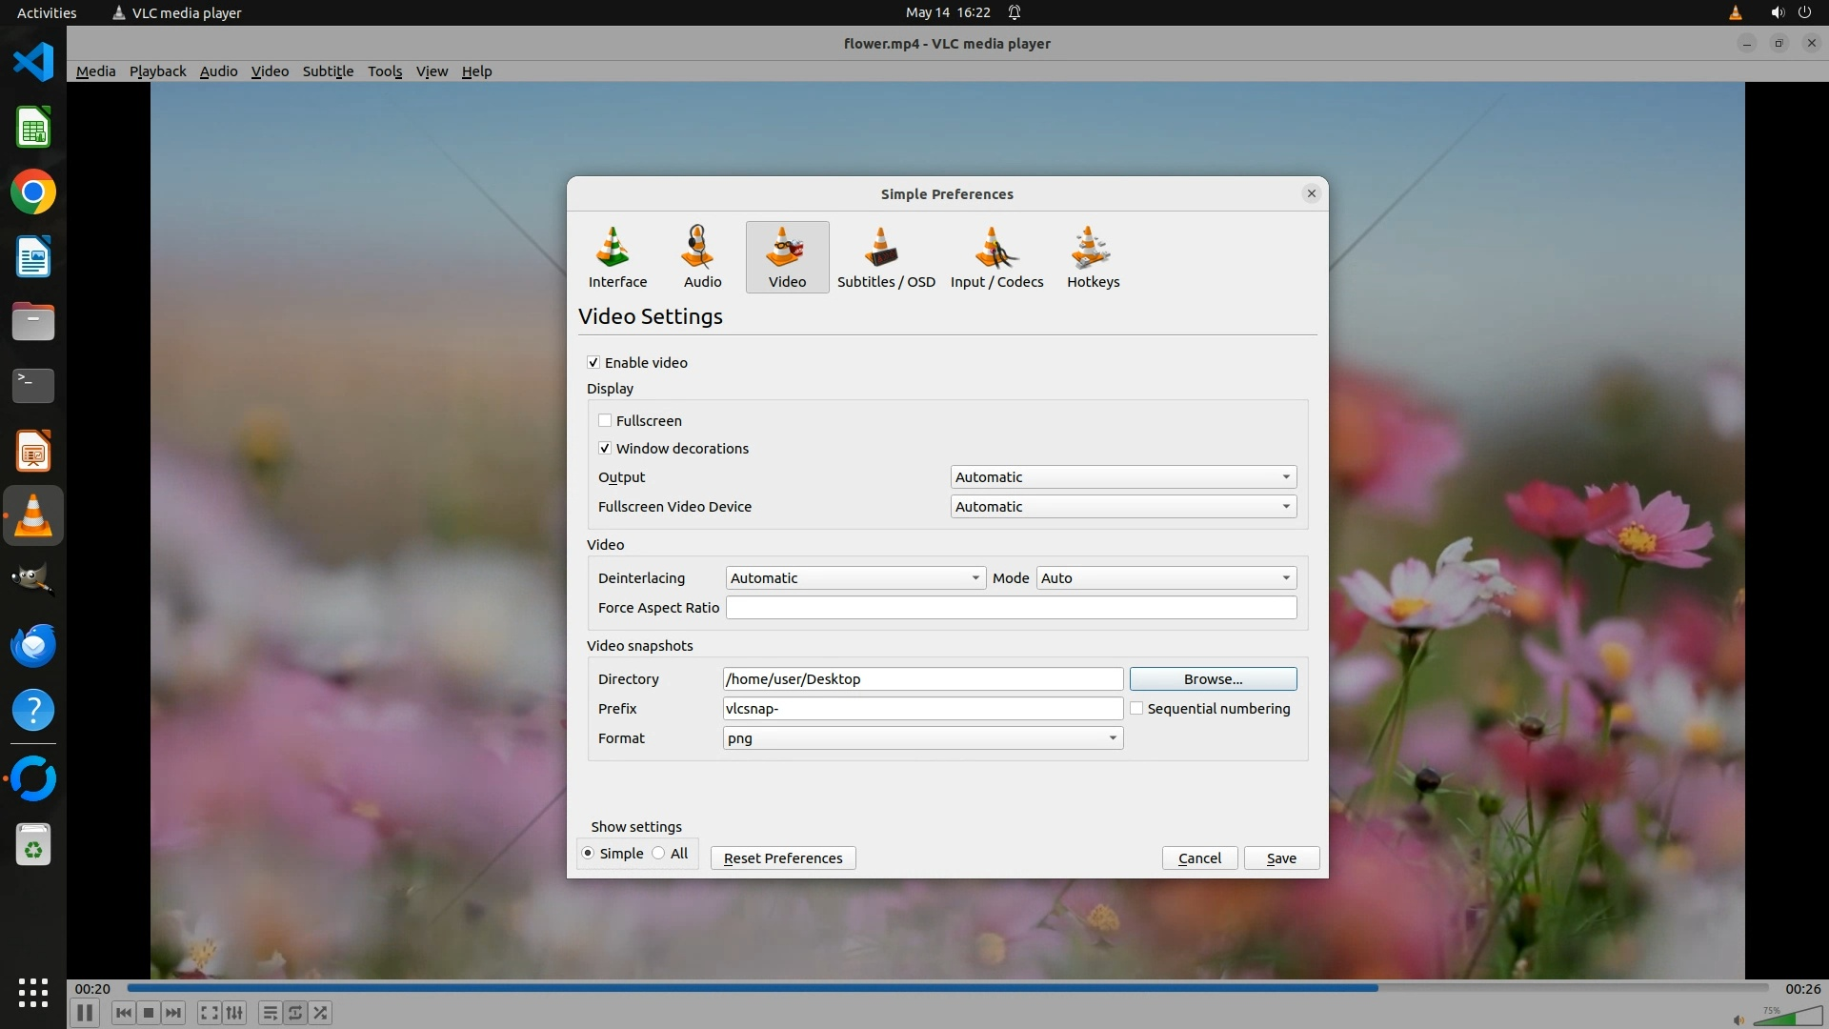Pause playback with the pause button

[x=85, y=1013]
